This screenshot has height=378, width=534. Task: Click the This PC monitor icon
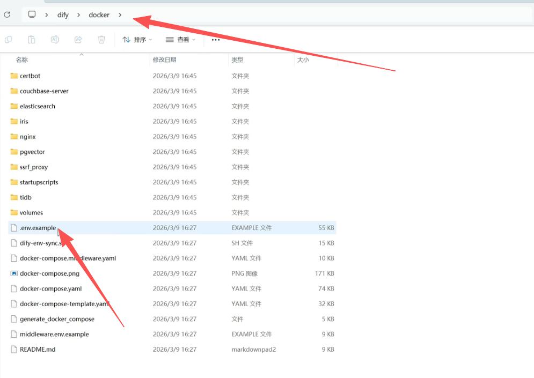(x=32, y=14)
